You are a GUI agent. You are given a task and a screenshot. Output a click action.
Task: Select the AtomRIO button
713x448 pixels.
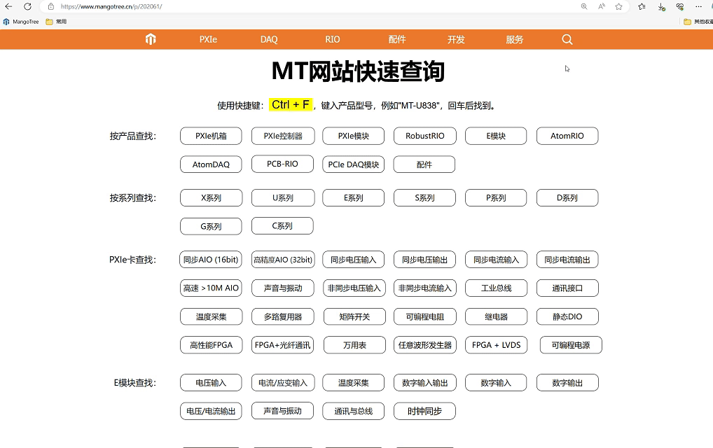pos(567,136)
